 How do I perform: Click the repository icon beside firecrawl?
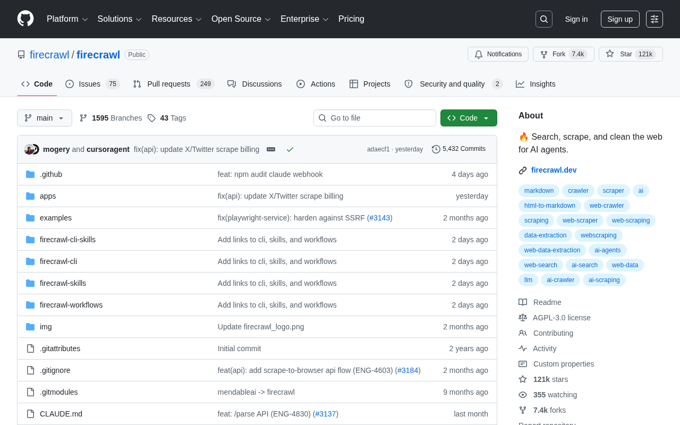pyautogui.click(x=21, y=55)
